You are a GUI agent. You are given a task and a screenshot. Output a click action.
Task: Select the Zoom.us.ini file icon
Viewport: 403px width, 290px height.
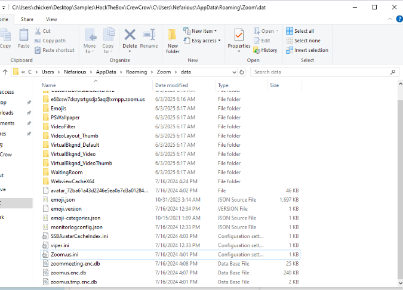click(x=45, y=255)
